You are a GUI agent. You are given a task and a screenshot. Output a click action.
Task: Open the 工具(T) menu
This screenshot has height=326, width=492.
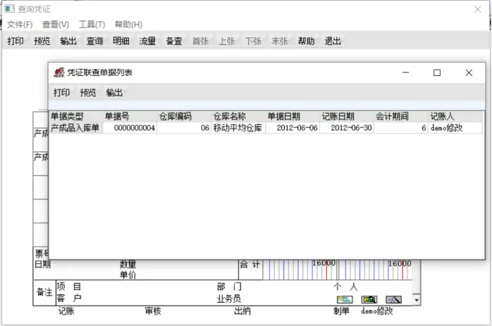(92, 25)
